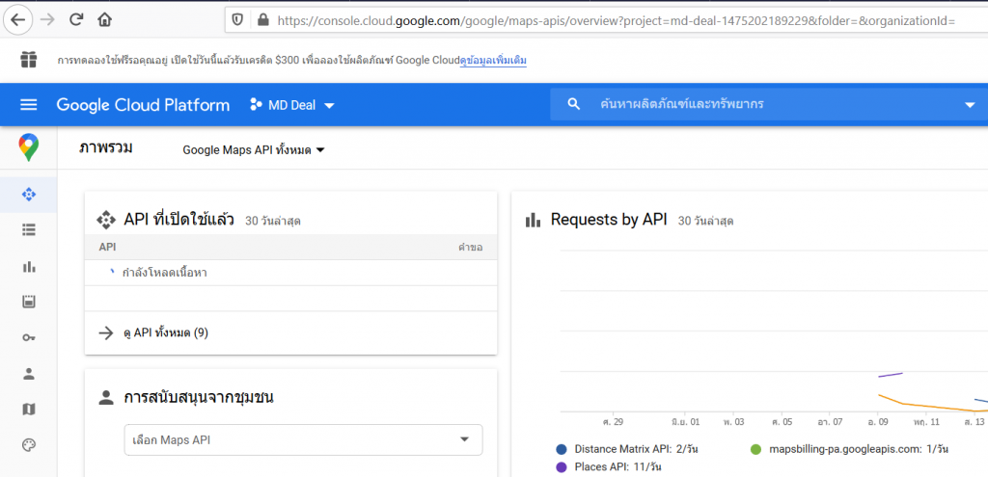Click the Requests by API chart icon

(x=533, y=220)
